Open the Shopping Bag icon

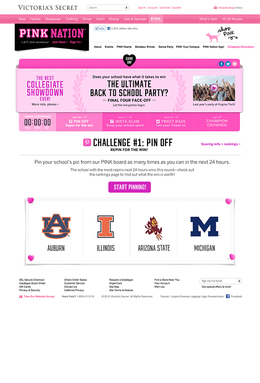pos(215,7)
